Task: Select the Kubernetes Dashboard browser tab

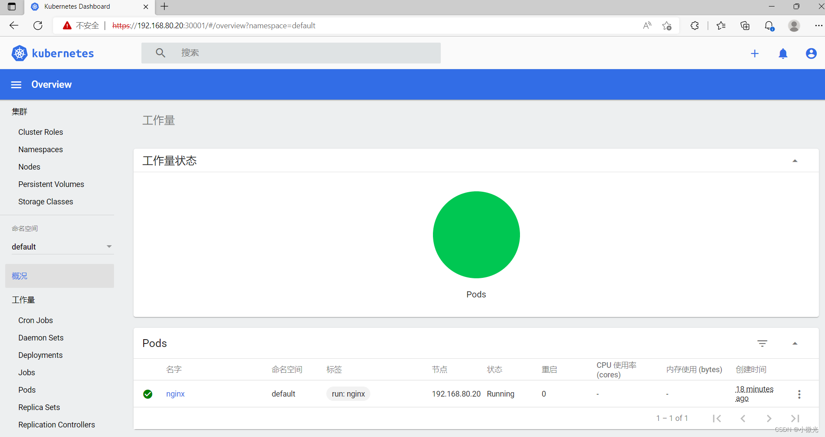Action: (x=91, y=7)
